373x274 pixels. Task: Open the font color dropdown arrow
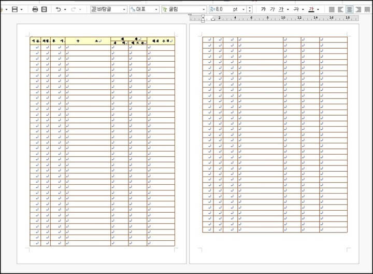pyautogui.click(x=318, y=9)
